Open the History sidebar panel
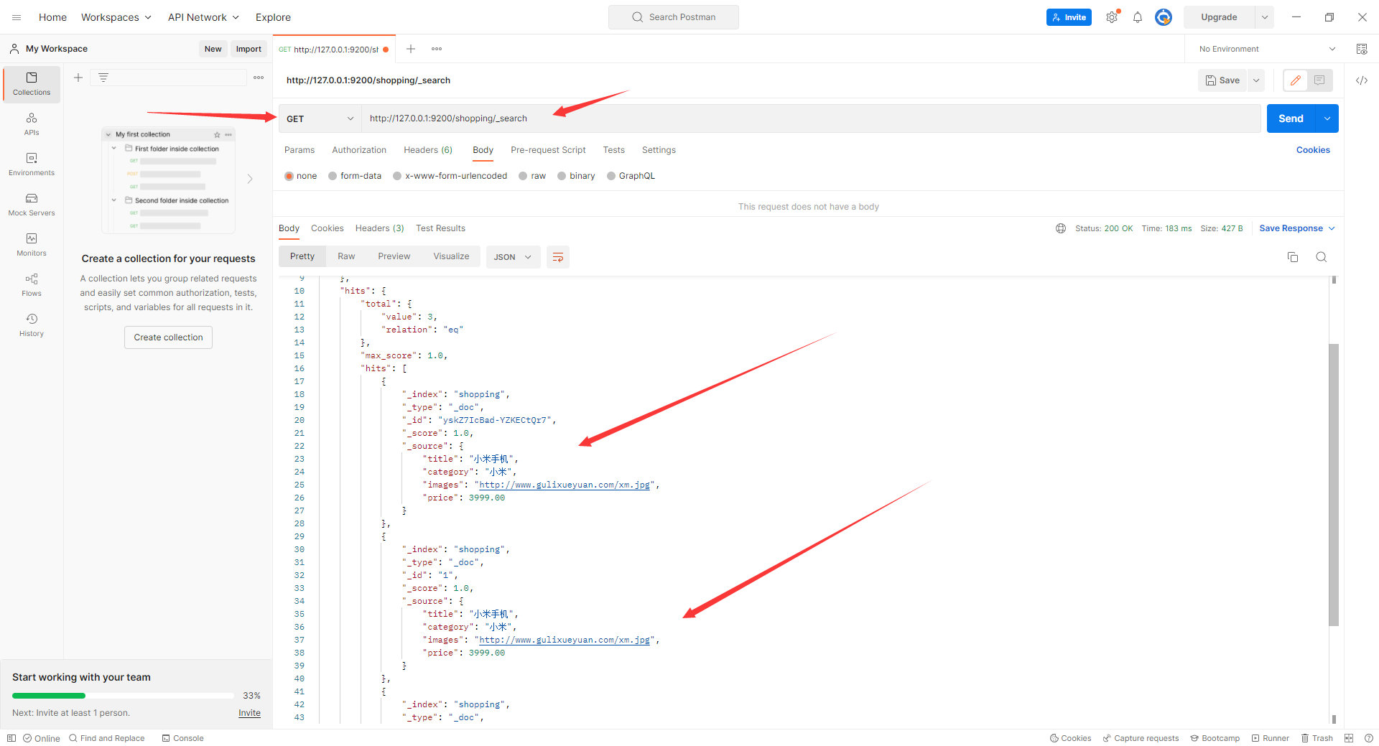 click(32, 325)
